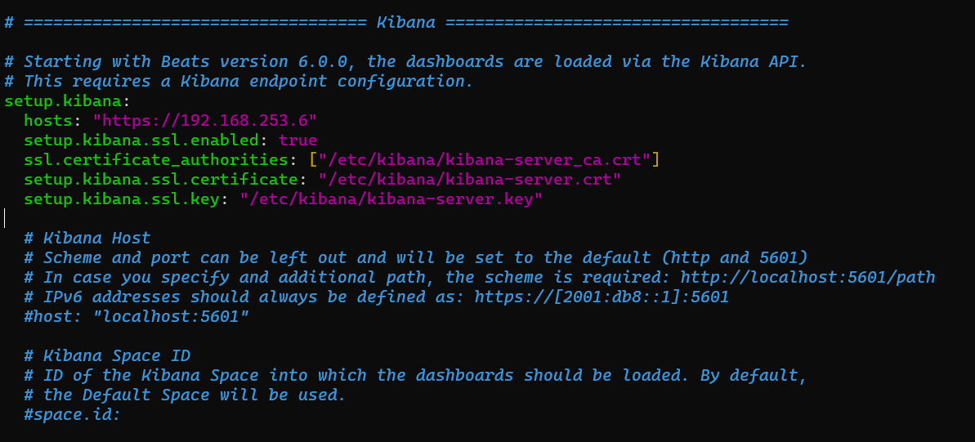Click the Beats version 6.0.0 comment line

405,61
